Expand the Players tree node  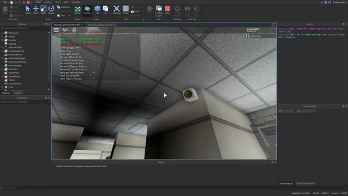pyautogui.click(x=2, y=36)
